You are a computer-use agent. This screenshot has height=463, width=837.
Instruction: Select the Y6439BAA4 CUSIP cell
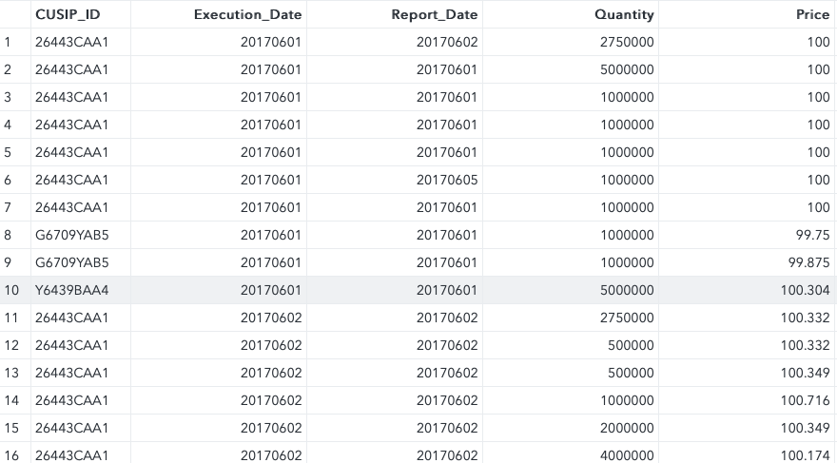(x=72, y=291)
